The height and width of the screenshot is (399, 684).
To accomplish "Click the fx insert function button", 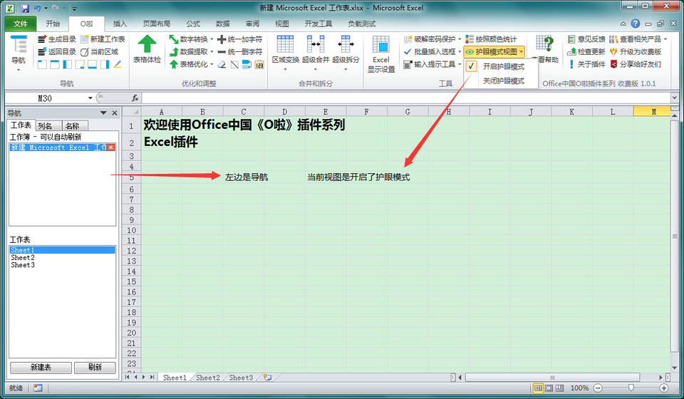I will point(135,98).
